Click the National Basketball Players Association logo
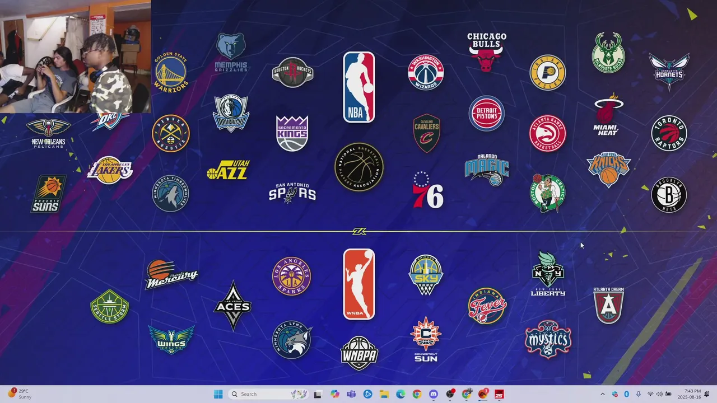Image resolution: width=717 pixels, height=403 pixels. pos(359,167)
